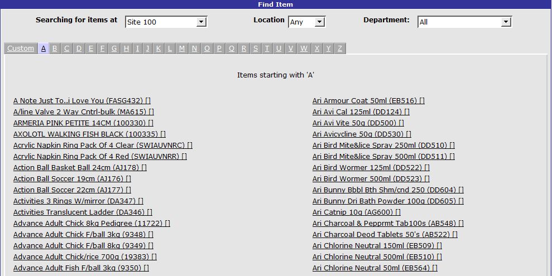Open Ari Bunny Dri Bath Powder 100g
The image size is (552, 276).
pyautogui.click(x=388, y=201)
